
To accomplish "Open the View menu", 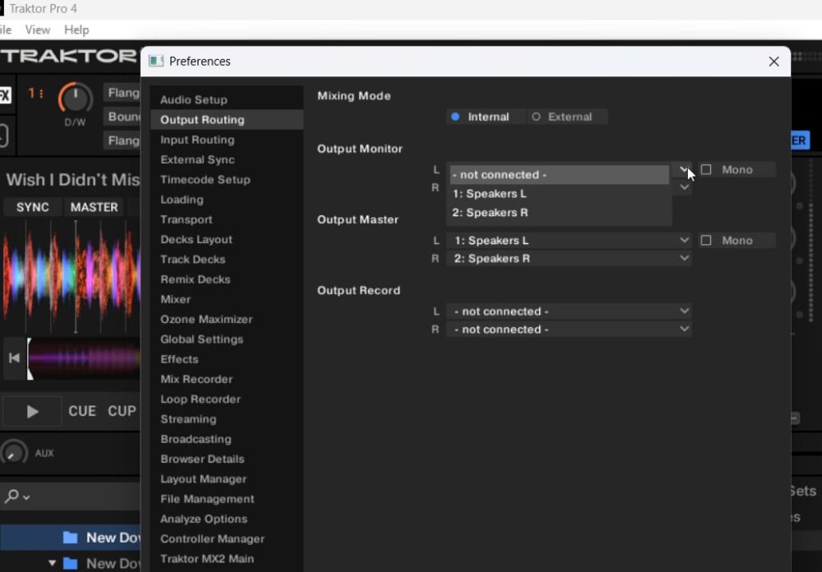I will tap(38, 30).
